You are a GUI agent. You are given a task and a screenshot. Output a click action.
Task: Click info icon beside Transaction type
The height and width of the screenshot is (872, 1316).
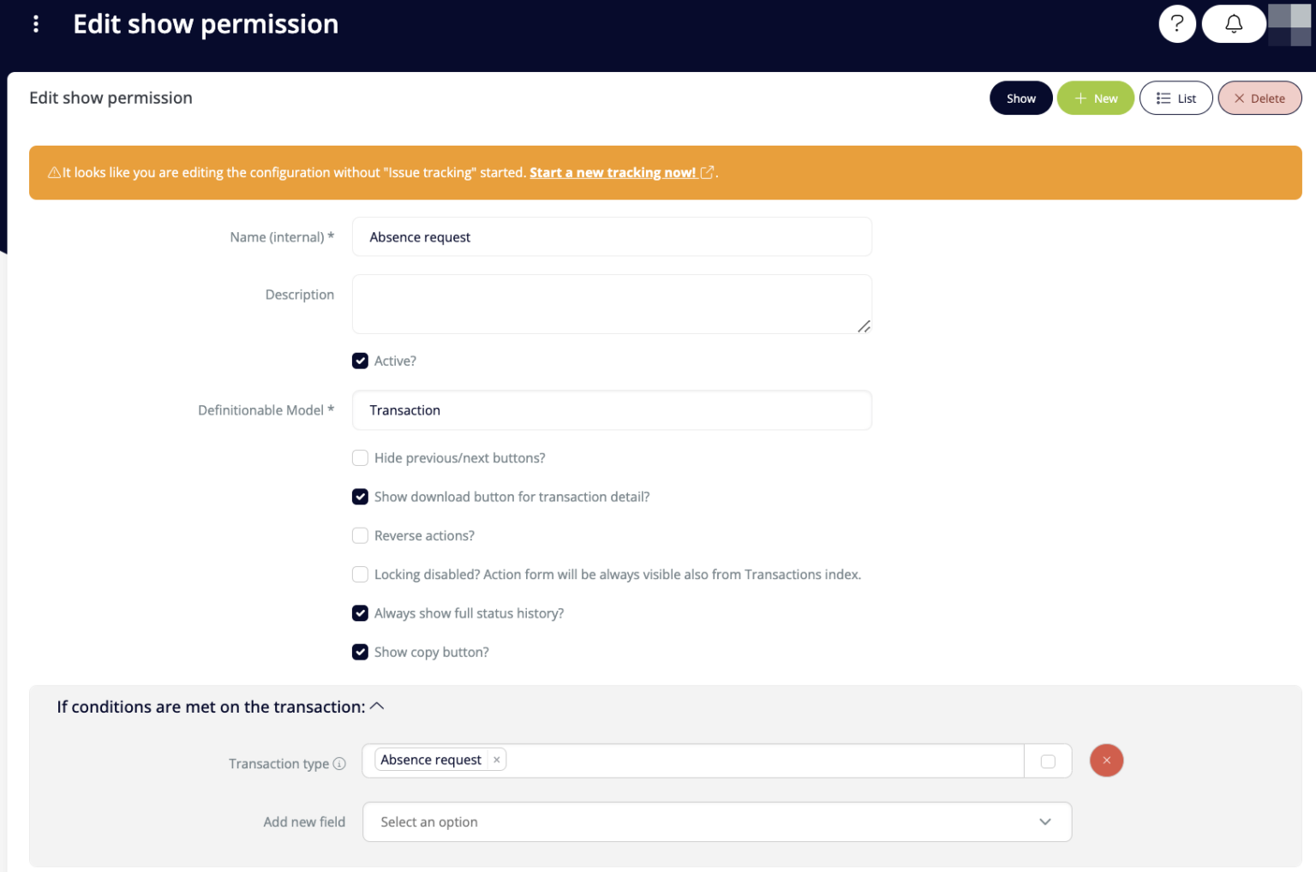340,763
